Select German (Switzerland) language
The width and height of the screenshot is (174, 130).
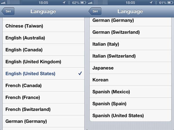(130, 32)
